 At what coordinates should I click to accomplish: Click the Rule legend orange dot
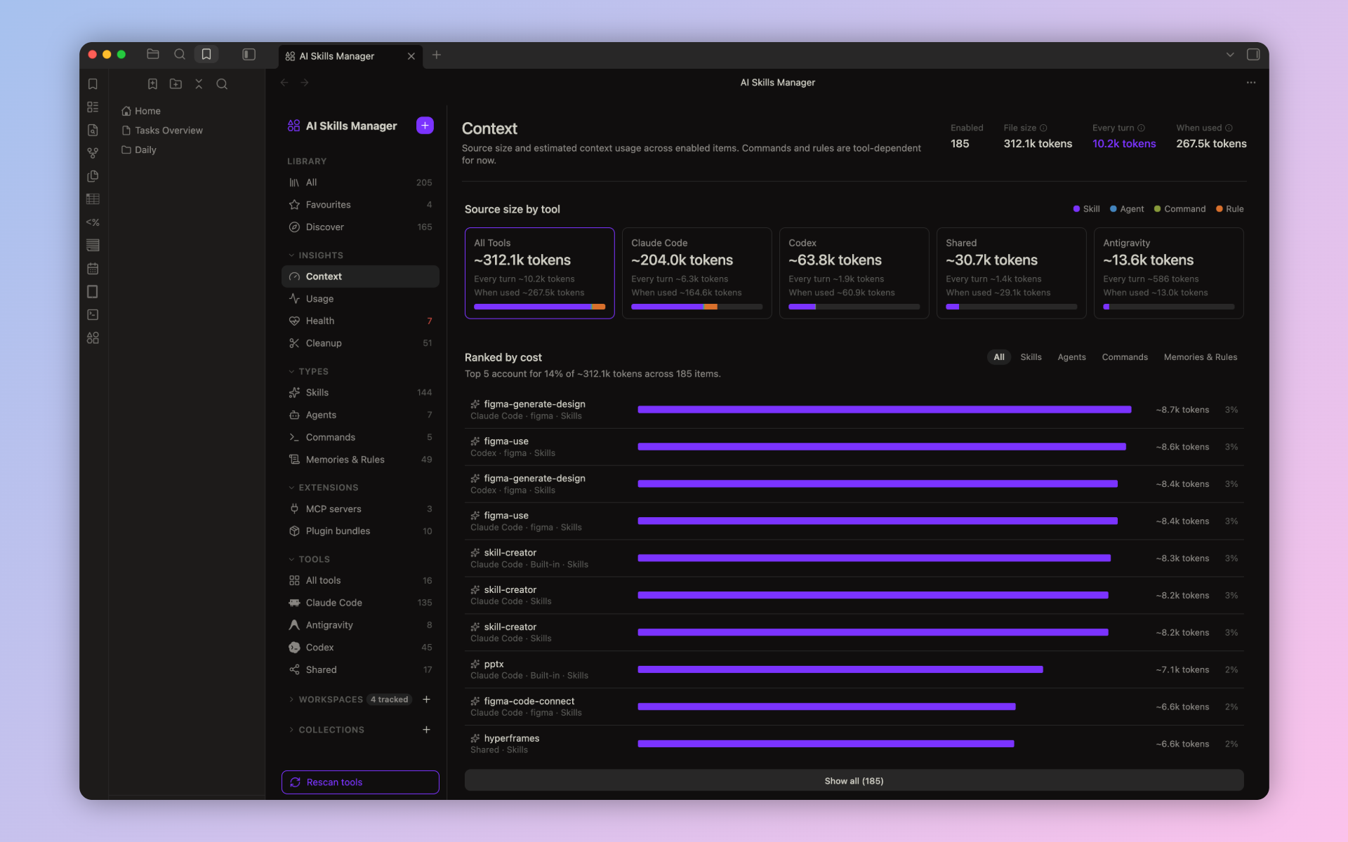point(1220,209)
